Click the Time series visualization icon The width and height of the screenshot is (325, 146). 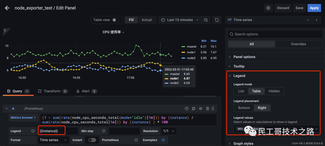pyautogui.click(x=229, y=20)
